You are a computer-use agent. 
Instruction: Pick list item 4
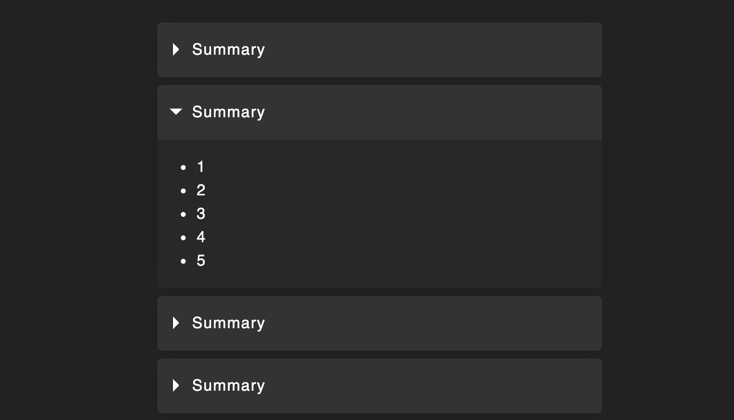tap(201, 237)
